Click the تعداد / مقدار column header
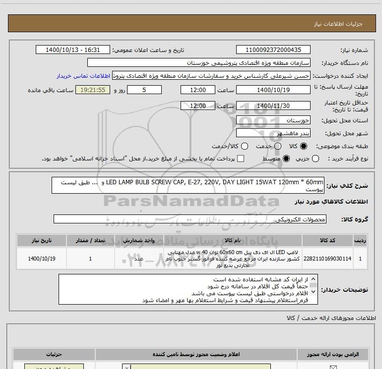382x369 pixels. pyautogui.click(x=90, y=240)
